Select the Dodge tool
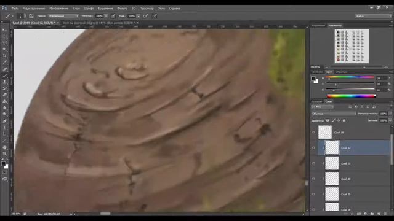394x221 pixels. click(x=4, y=115)
